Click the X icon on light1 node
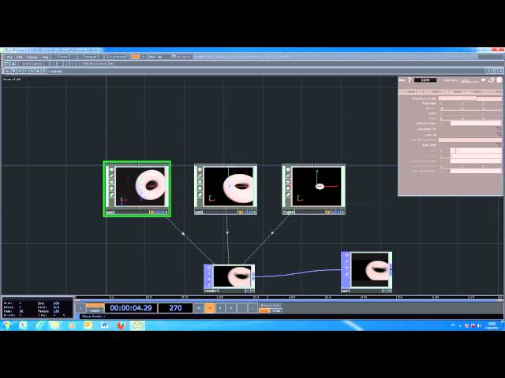Viewport: 505px width, 378px height. (x=288, y=182)
